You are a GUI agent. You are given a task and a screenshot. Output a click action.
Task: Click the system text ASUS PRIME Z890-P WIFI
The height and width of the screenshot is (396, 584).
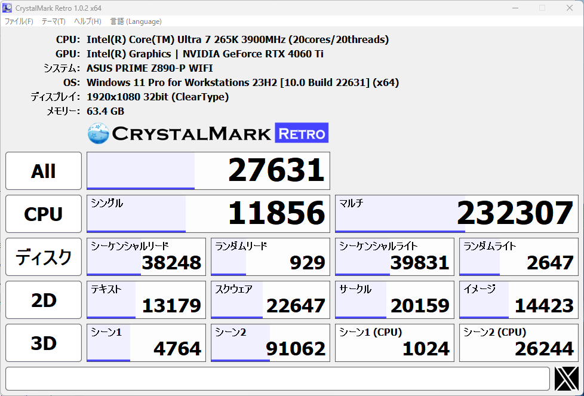150,68
